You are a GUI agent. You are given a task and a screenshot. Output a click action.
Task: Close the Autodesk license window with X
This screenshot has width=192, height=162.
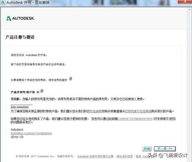(x=185, y=2)
